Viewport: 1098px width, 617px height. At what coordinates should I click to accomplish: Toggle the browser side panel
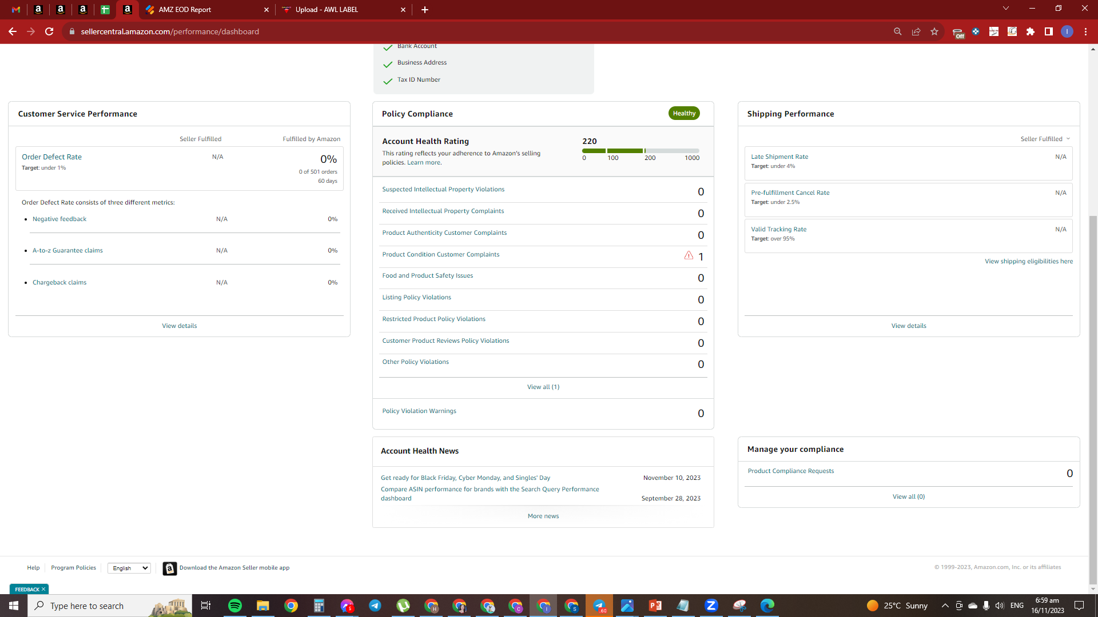pyautogui.click(x=1049, y=31)
